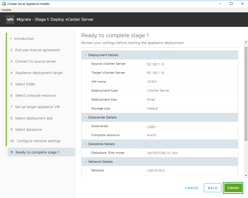Viewport: 248px width, 198px height.
Task: Open the Select folder step
Action: [x=25, y=84]
